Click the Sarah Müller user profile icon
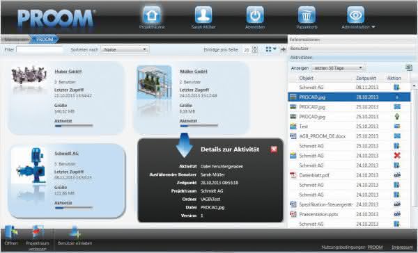Screen dimensions: 418x253 (x=203, y=15)
